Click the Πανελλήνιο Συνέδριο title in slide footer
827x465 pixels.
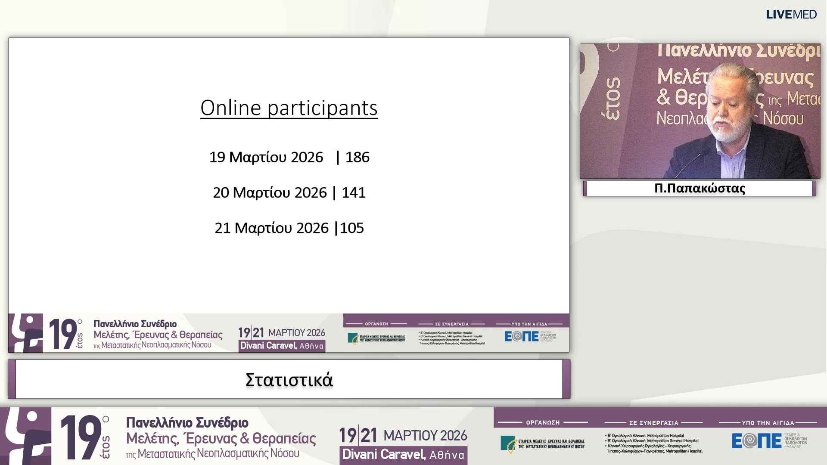(x=135, y=324)
